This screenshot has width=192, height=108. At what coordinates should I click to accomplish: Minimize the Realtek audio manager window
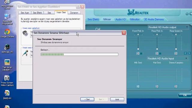pos(187,14)
